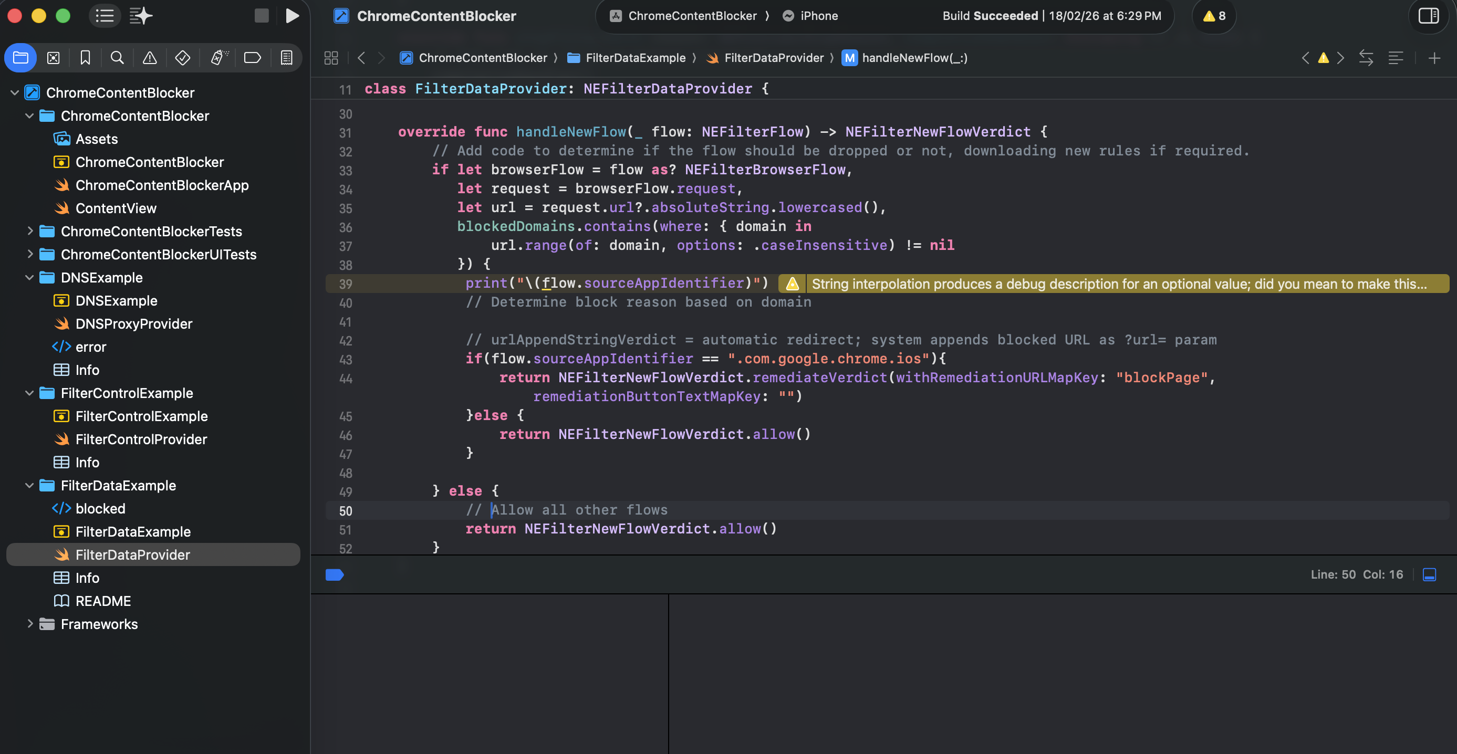Toggle the debug area button at bottom right
This screenshot has height=754, width=1457.
coord(1429,575)
